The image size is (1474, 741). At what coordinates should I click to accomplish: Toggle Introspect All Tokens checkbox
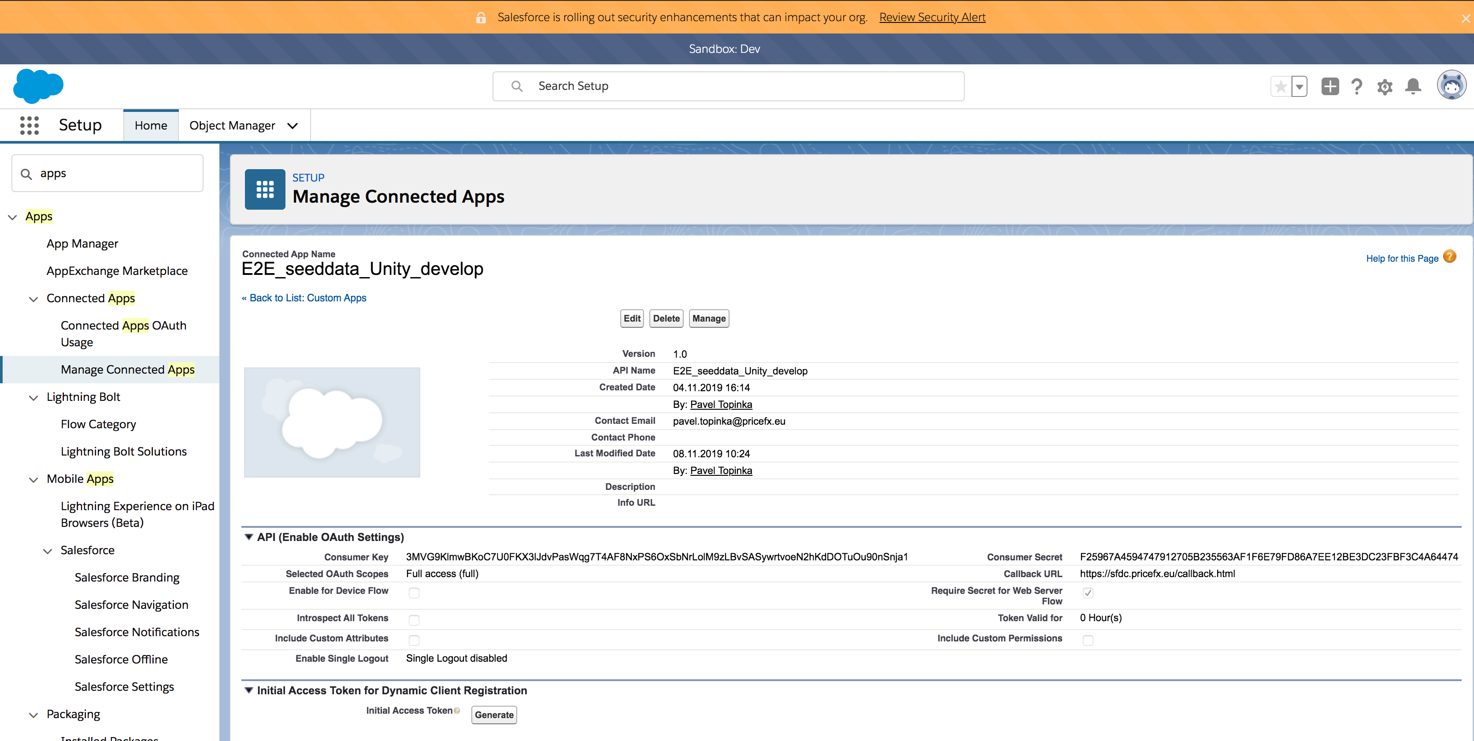click(x=414, y=620)
